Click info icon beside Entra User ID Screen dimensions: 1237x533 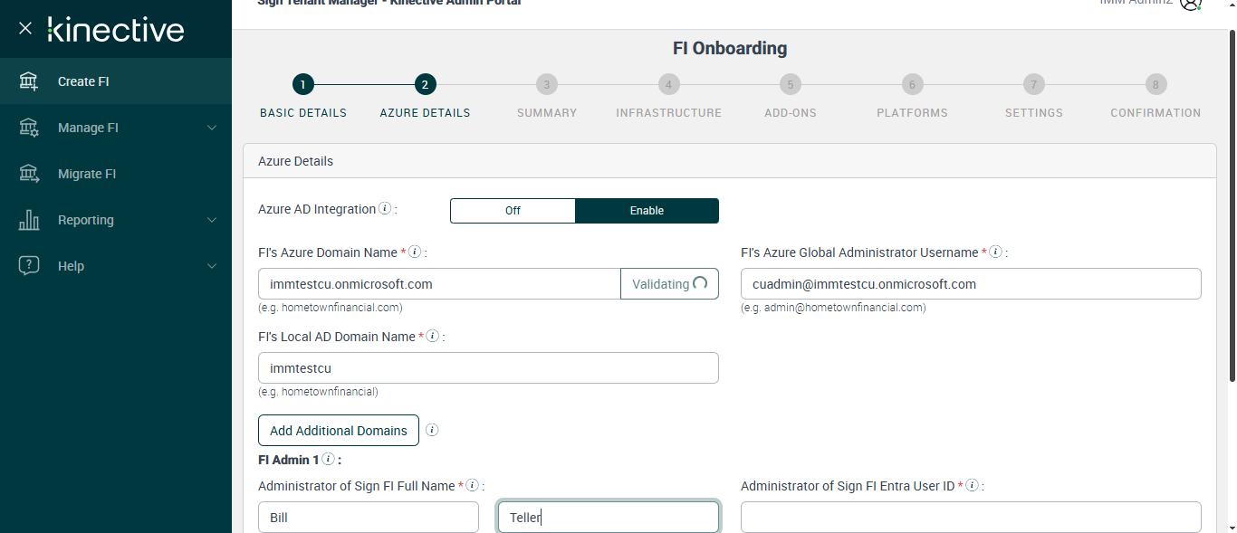pyautogui.click(x=972, y=485)
